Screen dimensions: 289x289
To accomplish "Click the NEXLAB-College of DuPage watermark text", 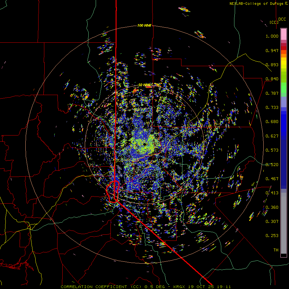I will point(257,4).
